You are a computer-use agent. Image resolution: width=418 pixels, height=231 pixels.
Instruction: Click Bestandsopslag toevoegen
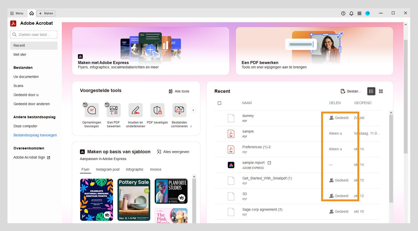click(35, 135)
